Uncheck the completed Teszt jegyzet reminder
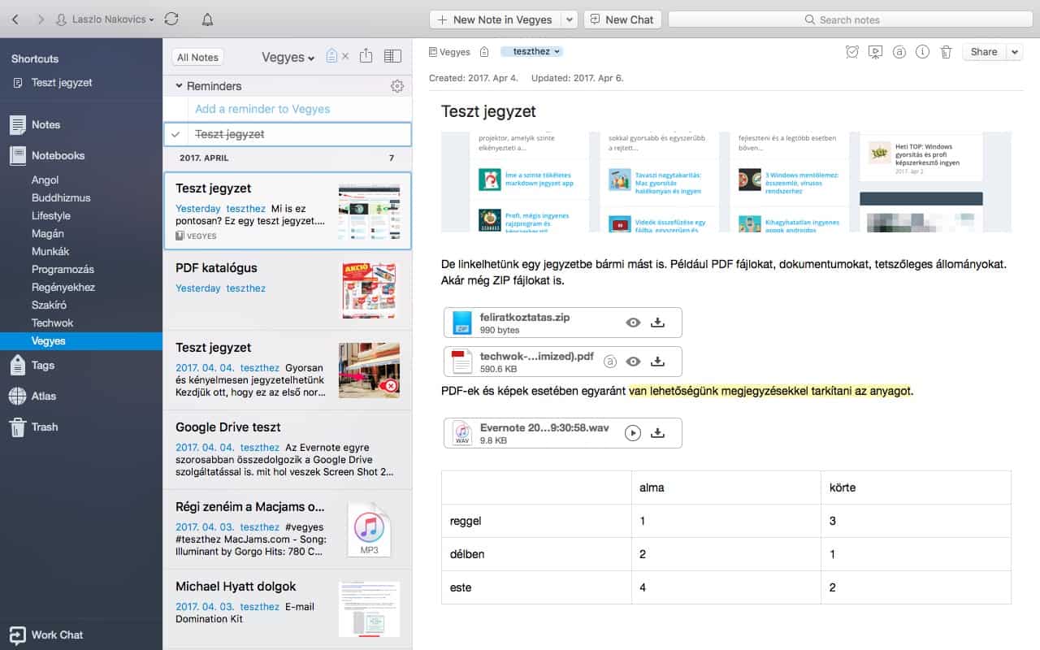Viewport: 1040px width, 650px height. (x=175, y=134)
